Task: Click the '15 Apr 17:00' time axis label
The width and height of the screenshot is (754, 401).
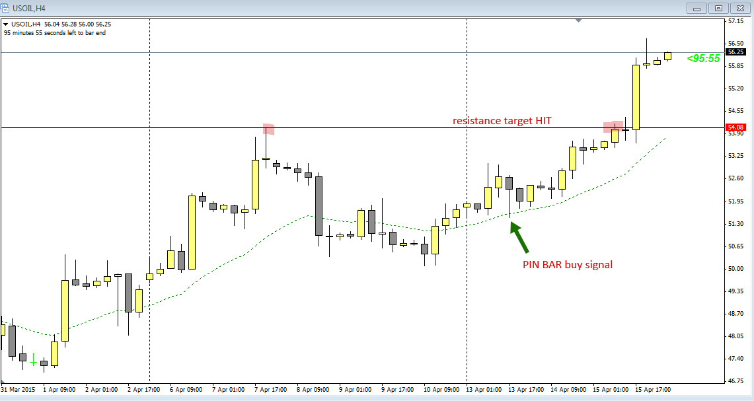Action: 653,390
